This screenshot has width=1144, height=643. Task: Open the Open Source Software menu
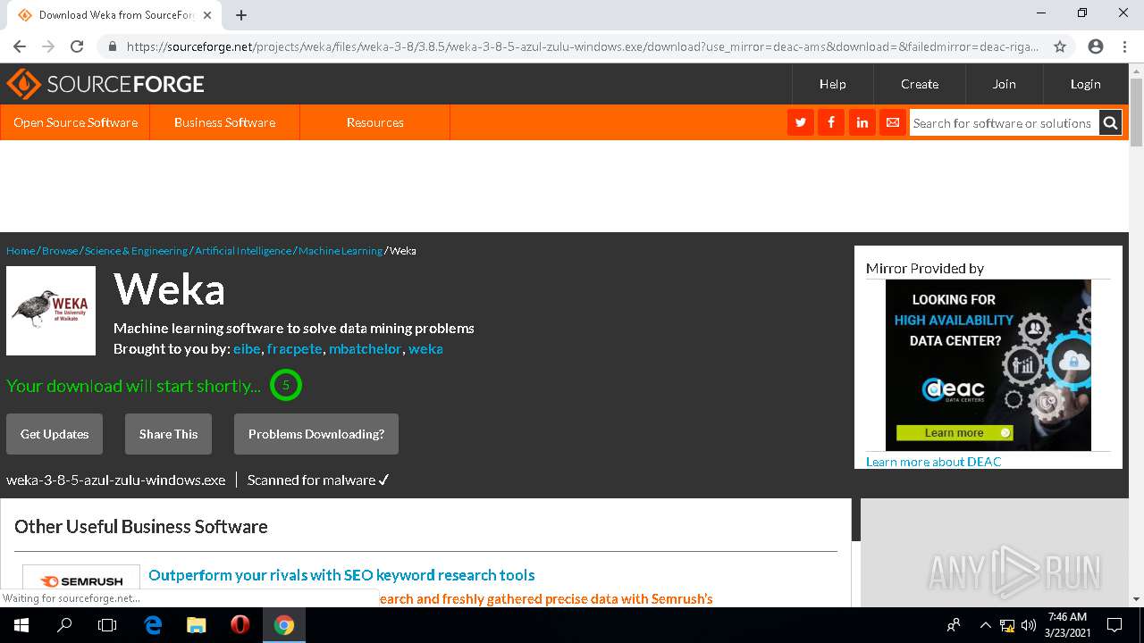tap(75, 122)
